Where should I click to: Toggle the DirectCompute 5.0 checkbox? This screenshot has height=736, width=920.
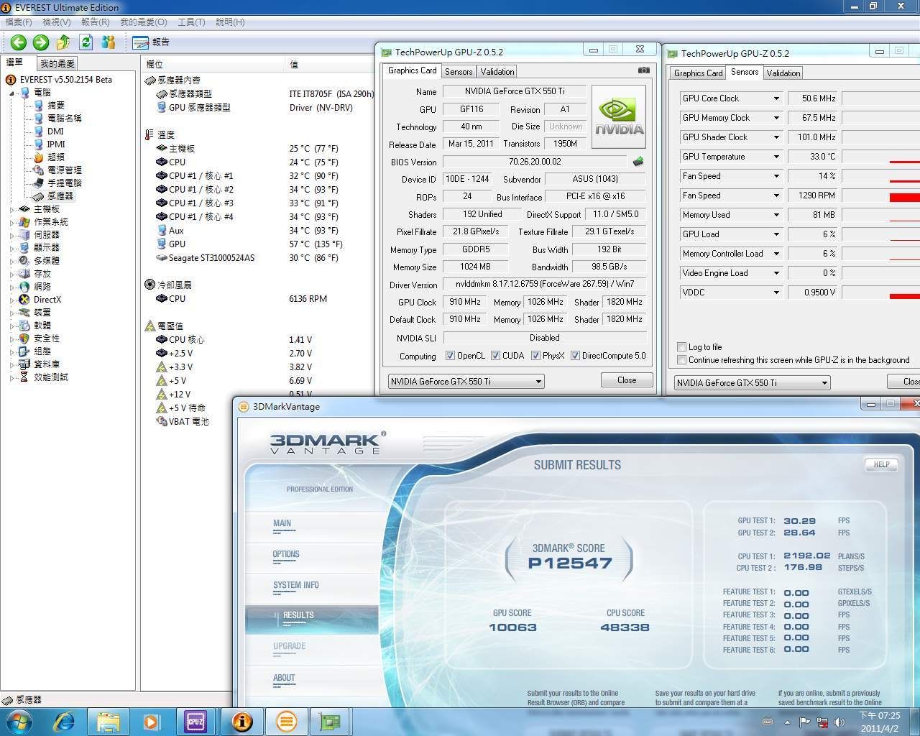[575, 356]
